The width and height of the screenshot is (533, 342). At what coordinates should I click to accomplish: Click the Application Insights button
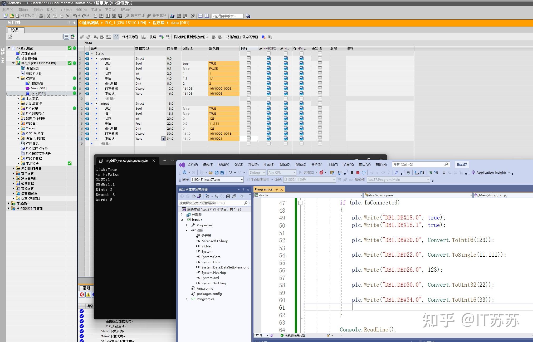point(491,173)
